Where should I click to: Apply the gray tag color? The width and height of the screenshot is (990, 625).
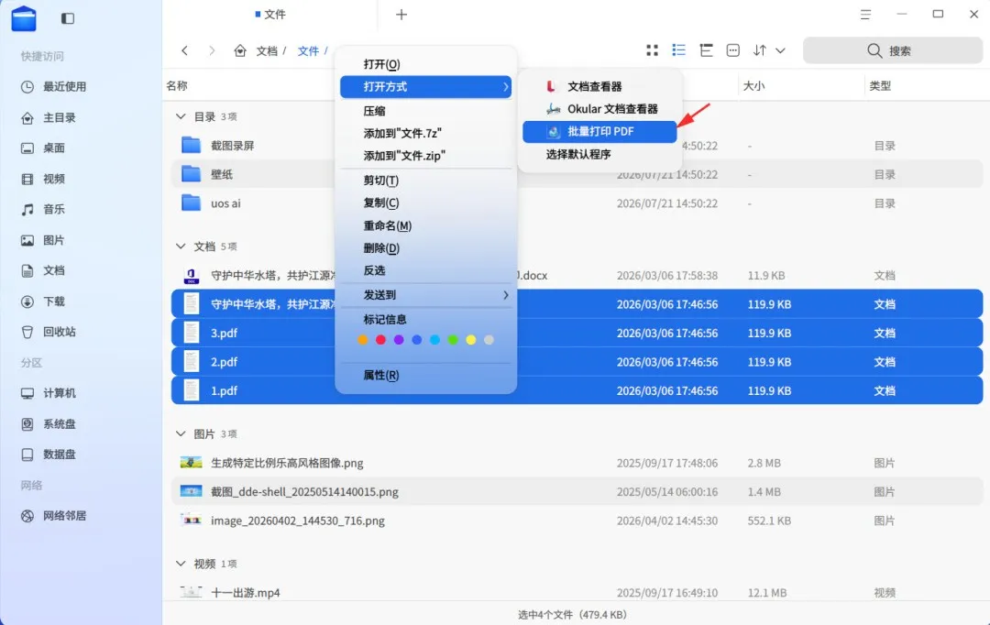[x=489, y=340]
